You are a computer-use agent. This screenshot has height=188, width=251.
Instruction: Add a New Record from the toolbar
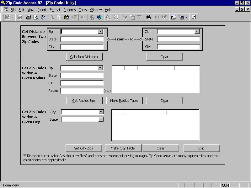pyautogui.click(x=158, y=17)
